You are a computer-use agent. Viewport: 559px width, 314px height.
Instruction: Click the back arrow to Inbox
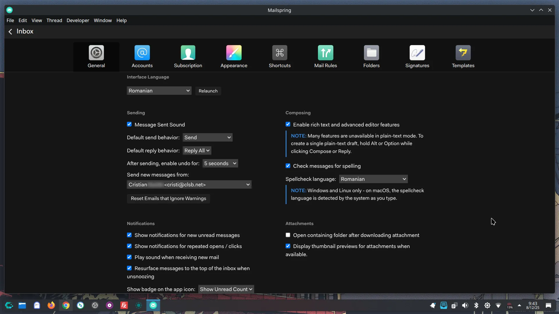(x=10, y=31)
